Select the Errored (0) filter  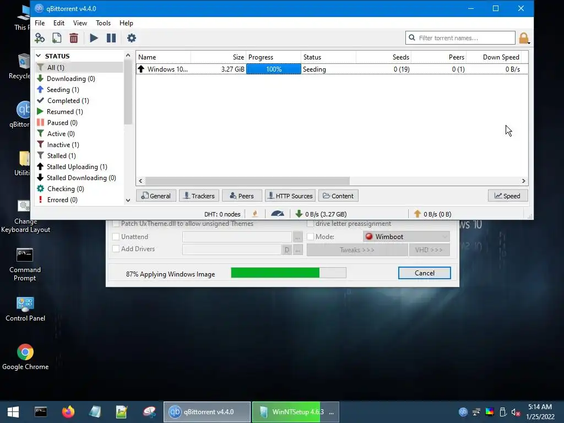click(x=79, y=199)
